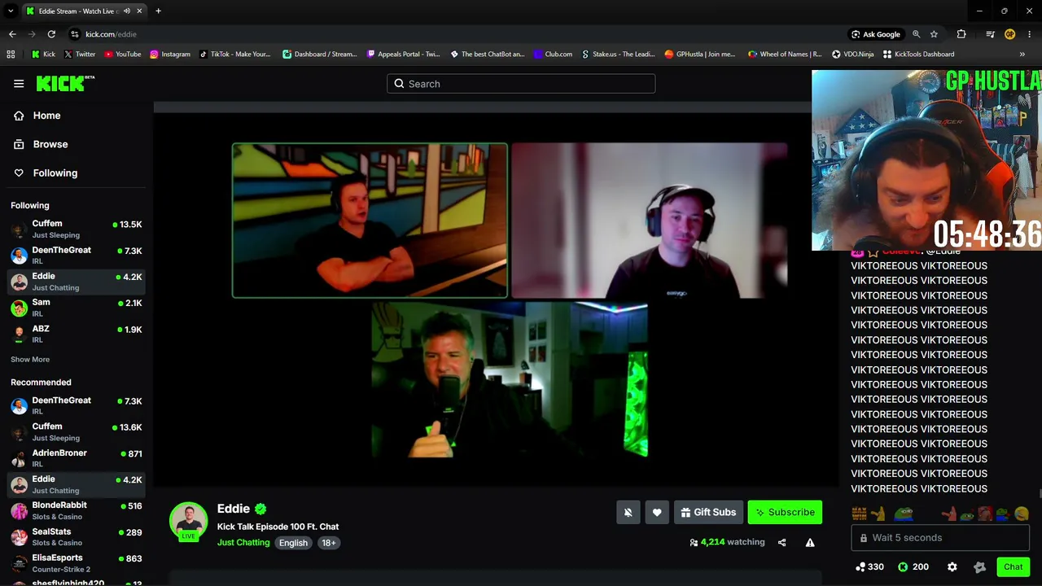Open ABZ channel in sidebar
Screen dimensions: 1042x586
pyautogui.click(x=77, y=334)
